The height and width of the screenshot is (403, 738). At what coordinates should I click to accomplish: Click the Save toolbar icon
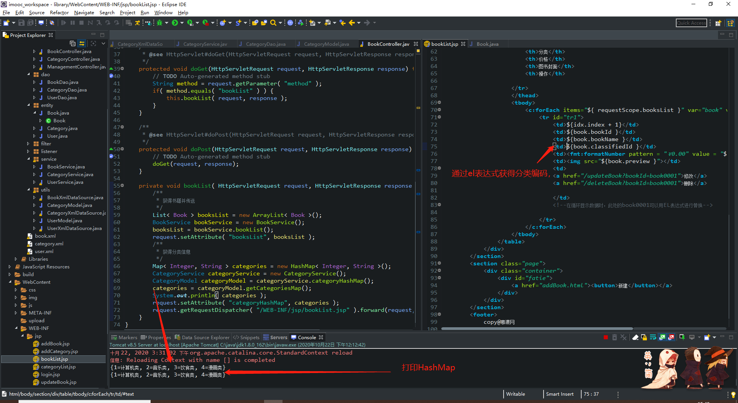coord(22,23)
